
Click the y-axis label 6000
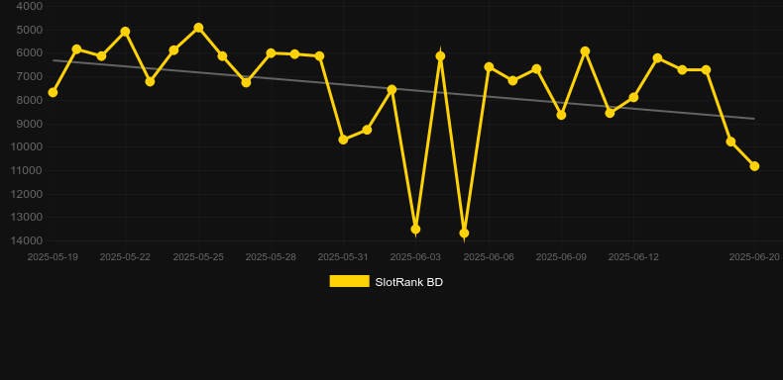coord(30,52)
